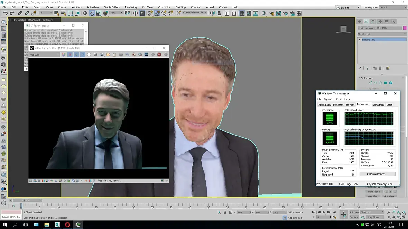408x229 pixels.
Task: Open the Create Selection Set dropdown
Action: tap(194, 13)
